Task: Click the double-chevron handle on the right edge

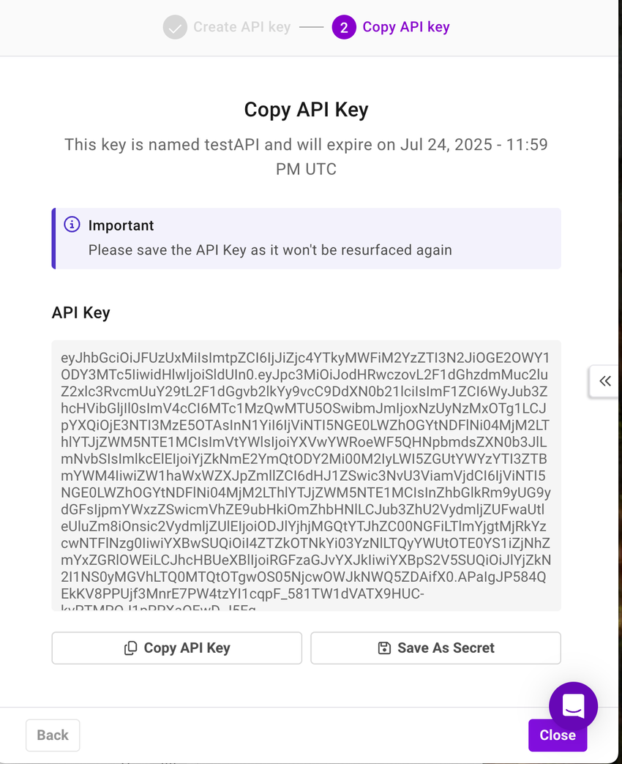Action: tap(604, 381)
